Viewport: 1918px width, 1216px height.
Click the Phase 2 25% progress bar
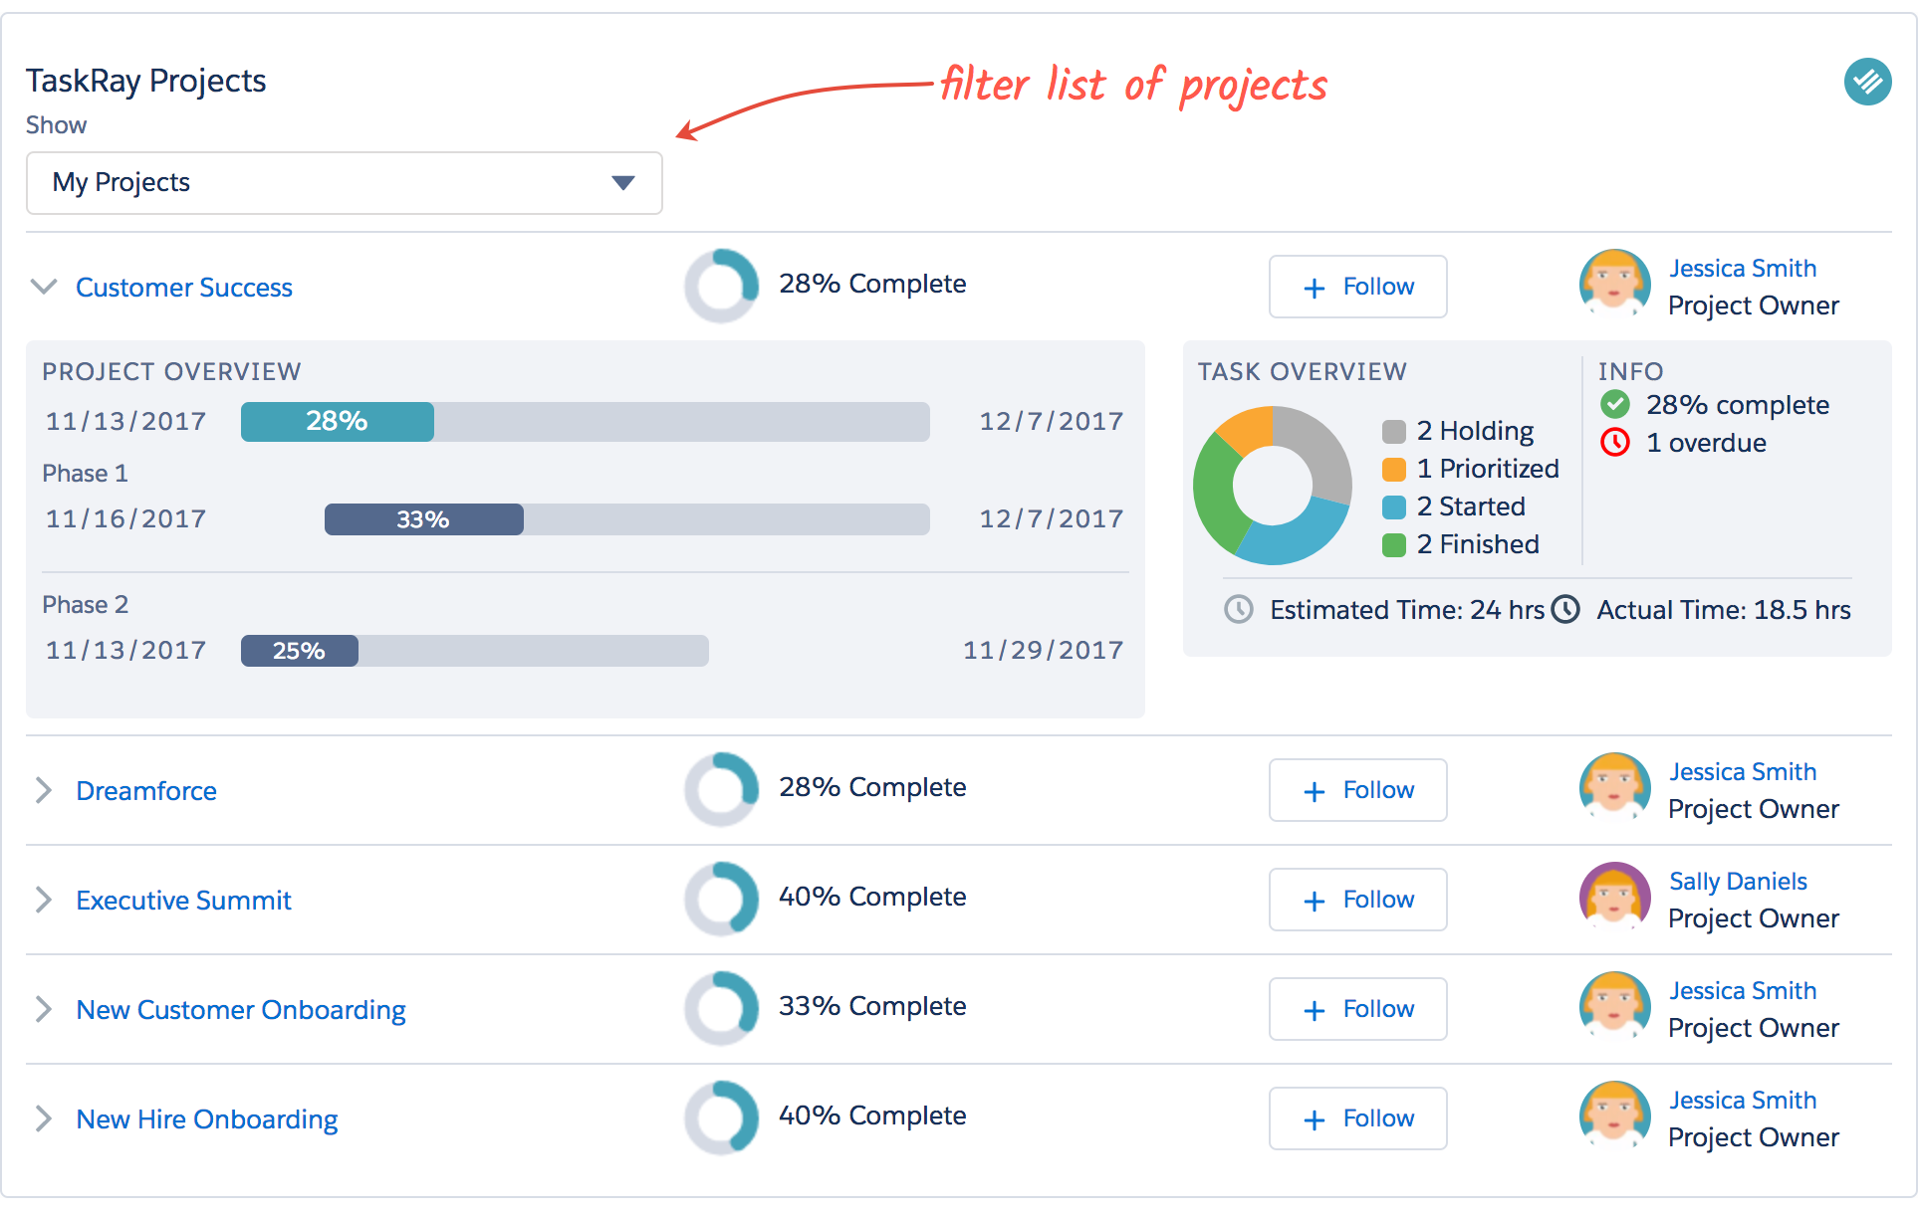(x=475, y=651)
